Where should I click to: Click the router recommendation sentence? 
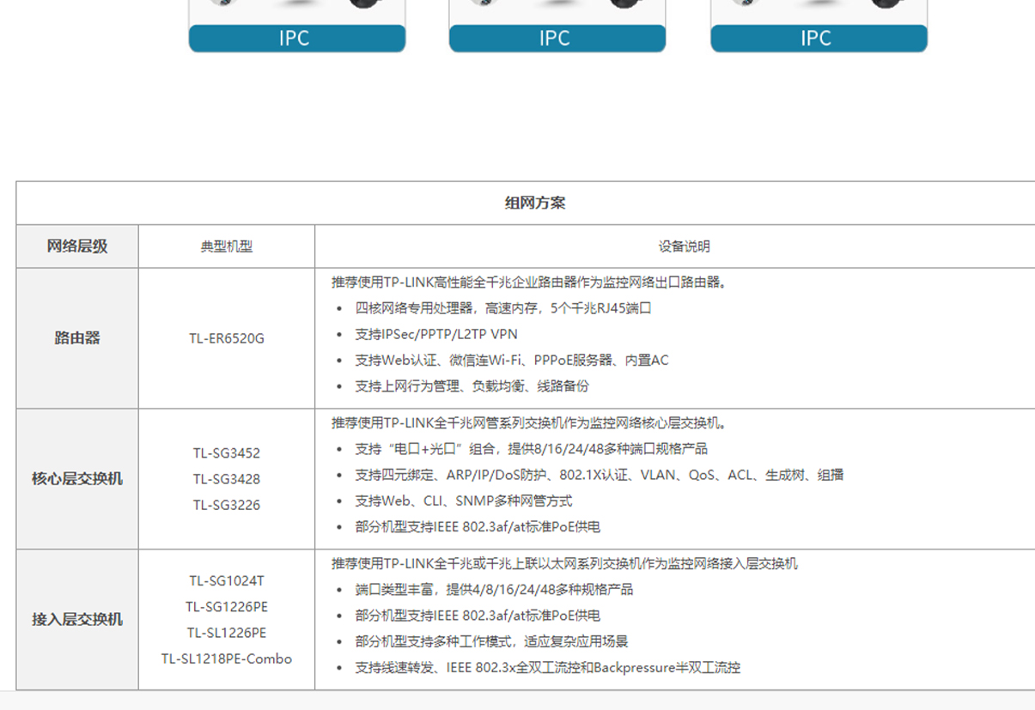(x=530, y=282)
